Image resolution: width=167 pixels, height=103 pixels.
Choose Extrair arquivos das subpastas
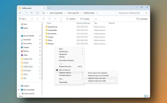coord(101,73)
